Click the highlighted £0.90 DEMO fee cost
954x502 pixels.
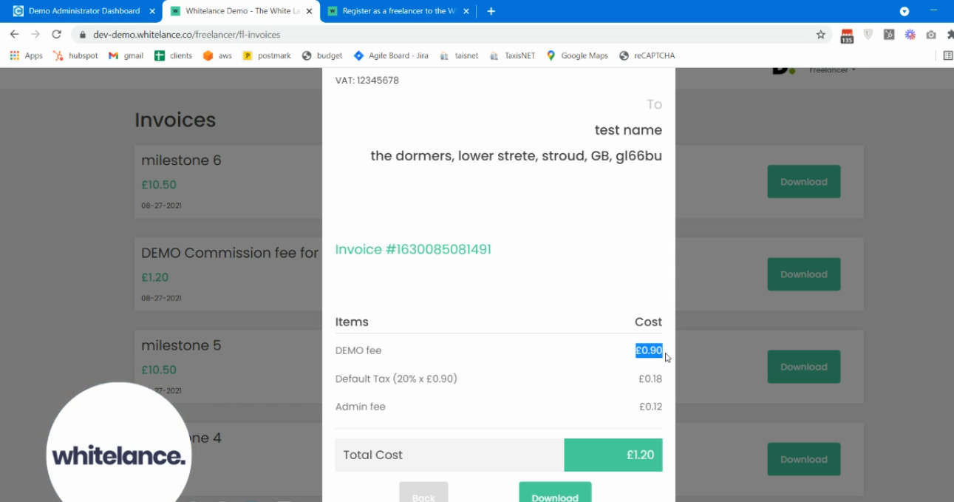tap(649, 350)
